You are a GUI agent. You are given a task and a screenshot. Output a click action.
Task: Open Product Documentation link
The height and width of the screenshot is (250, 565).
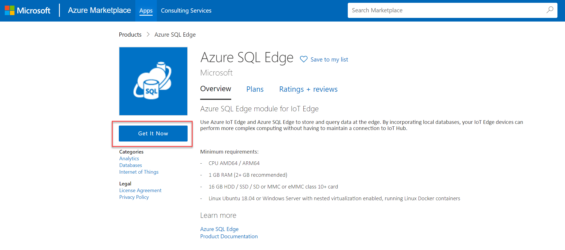(229, 236)
